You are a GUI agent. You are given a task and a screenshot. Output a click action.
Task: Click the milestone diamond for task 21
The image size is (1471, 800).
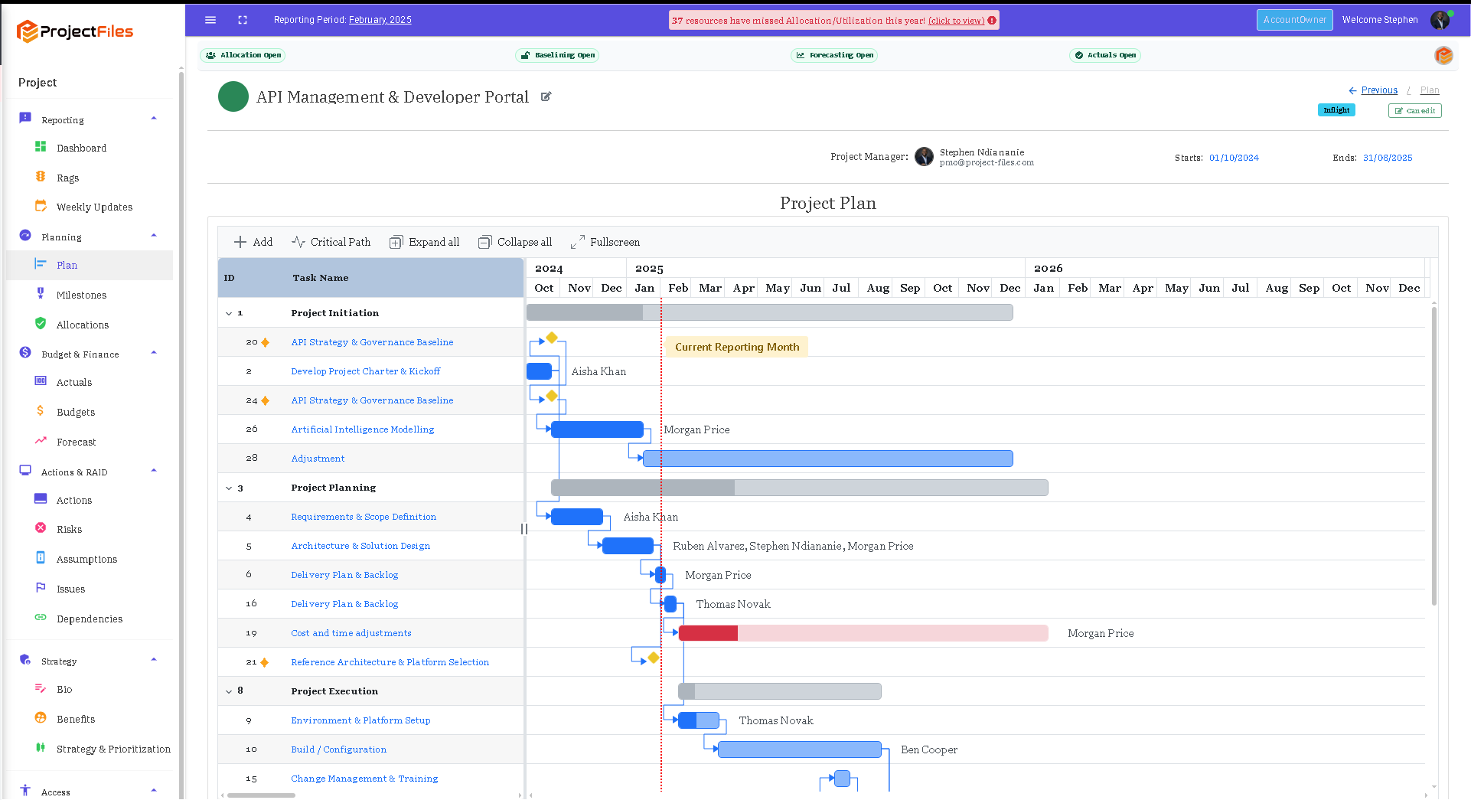coord(654,658)
